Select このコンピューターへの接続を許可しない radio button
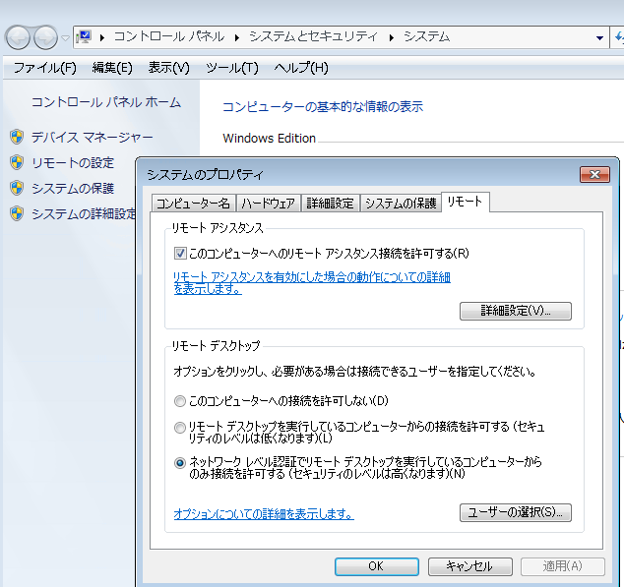Viewport: 624px width, 587px height. click(179, 401)
